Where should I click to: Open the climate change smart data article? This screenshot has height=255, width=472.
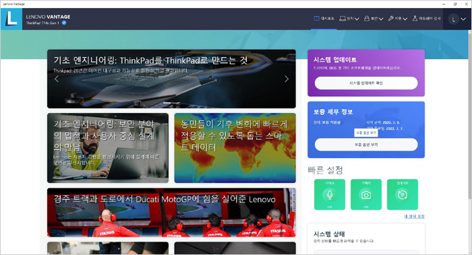tap(235, 148)
